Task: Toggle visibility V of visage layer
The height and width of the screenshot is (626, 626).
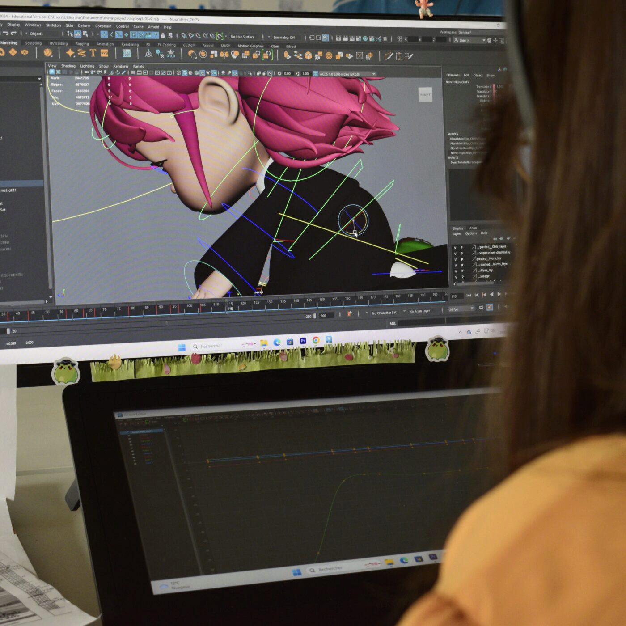Action: point(455,277)
